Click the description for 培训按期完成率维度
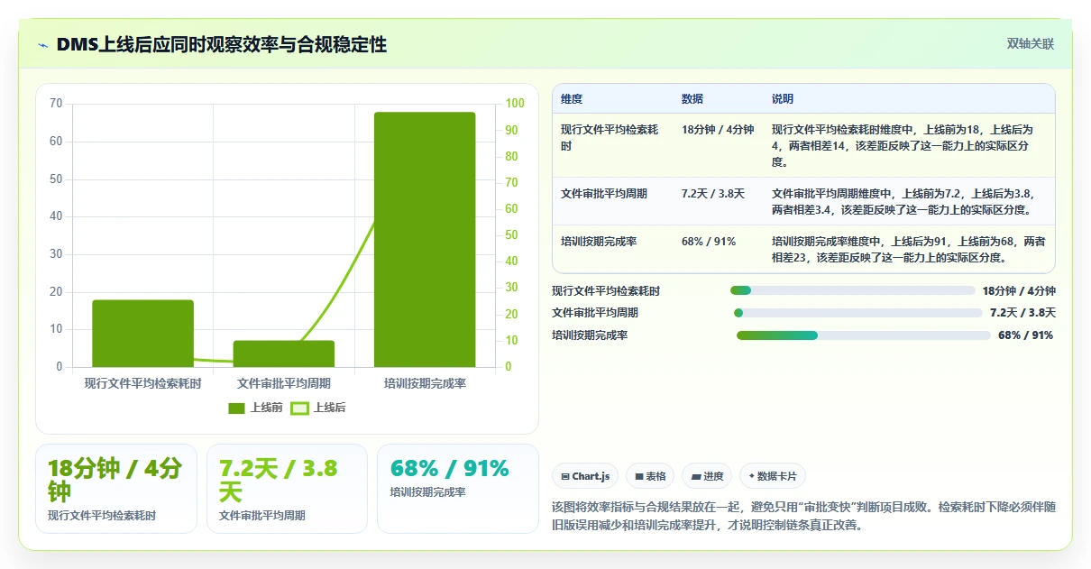The height and width of the screenshot is (569, 1091). pyautogui.click(x=909, y=250)
